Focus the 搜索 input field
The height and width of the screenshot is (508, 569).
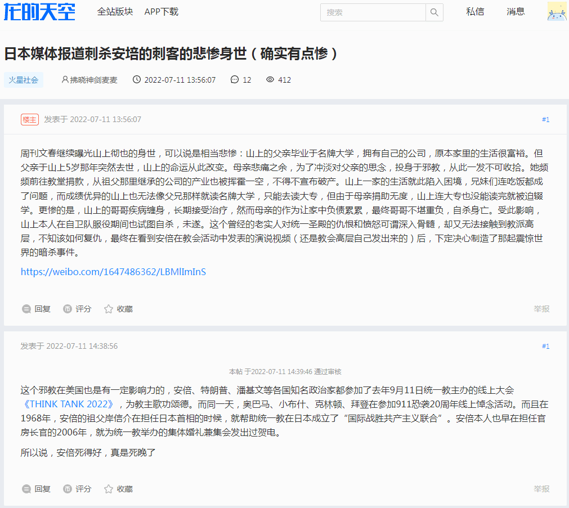pyautogui.click(x=373, y=12)
